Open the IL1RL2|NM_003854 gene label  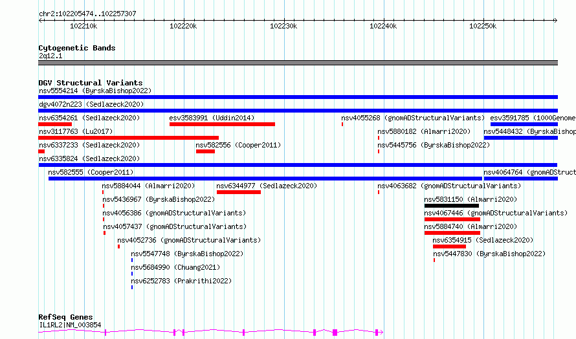70,325
